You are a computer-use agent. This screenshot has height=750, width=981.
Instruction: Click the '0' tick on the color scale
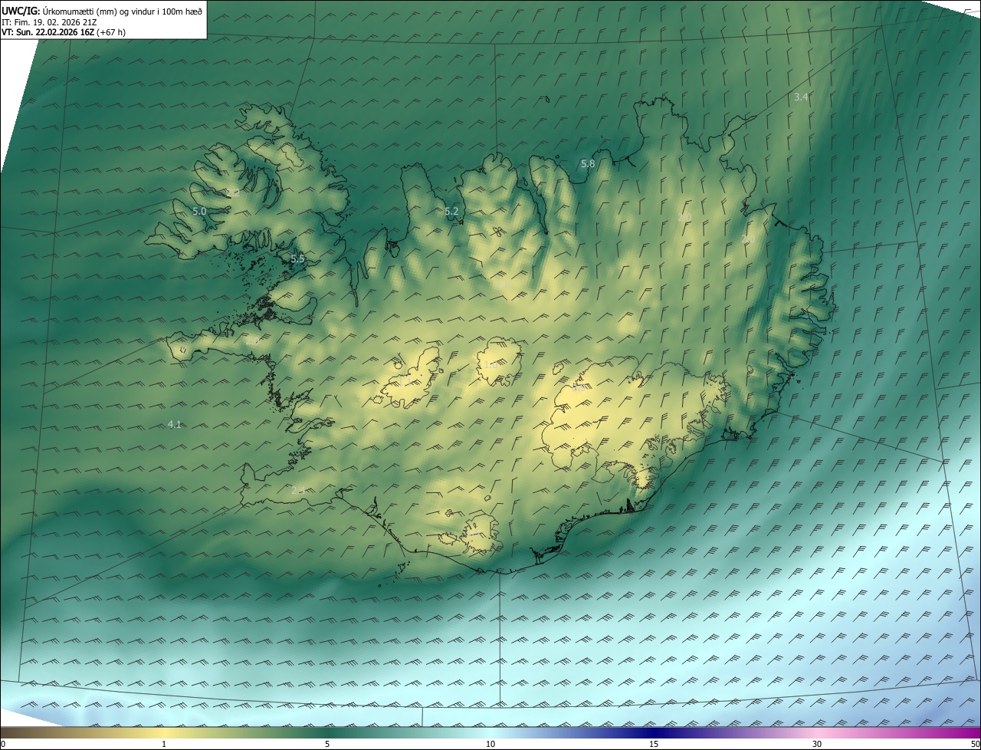[x=3, y=744]
